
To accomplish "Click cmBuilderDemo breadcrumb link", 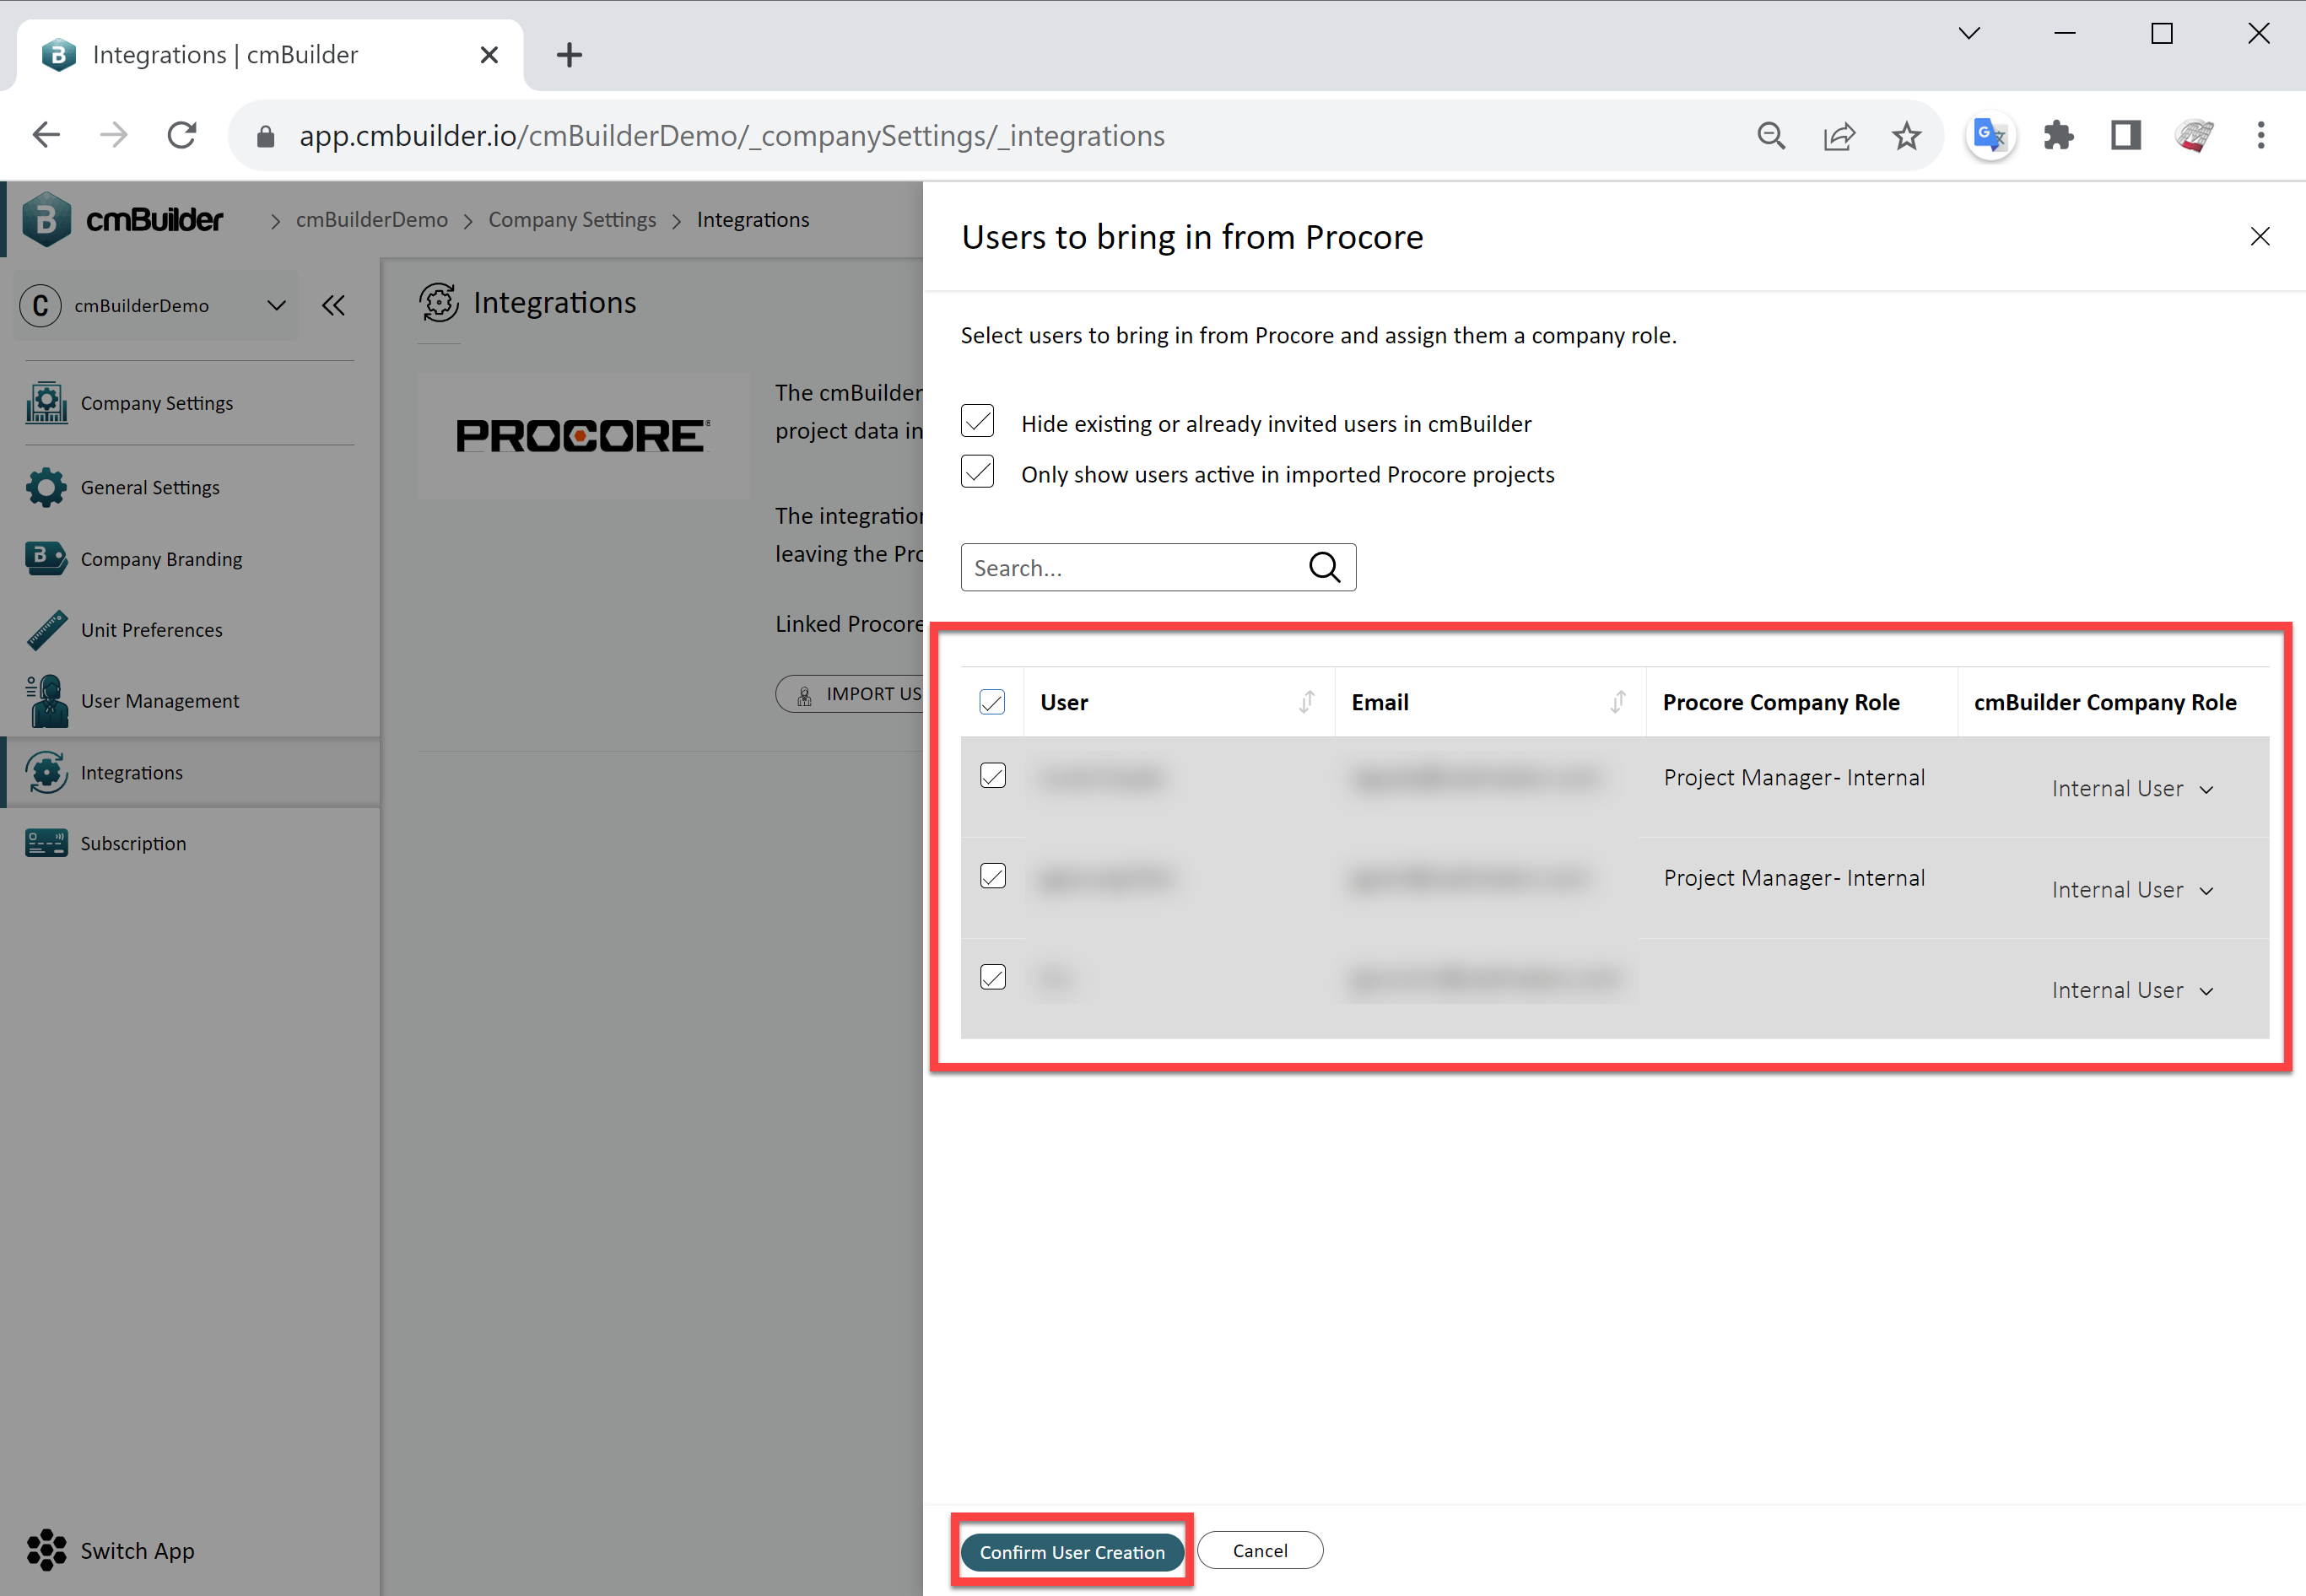I will pyautogui.click(x=372, y=219).
